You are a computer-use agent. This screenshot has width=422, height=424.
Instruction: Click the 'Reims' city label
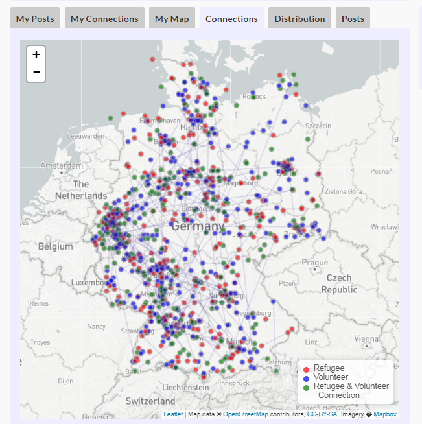coord(39,303)
